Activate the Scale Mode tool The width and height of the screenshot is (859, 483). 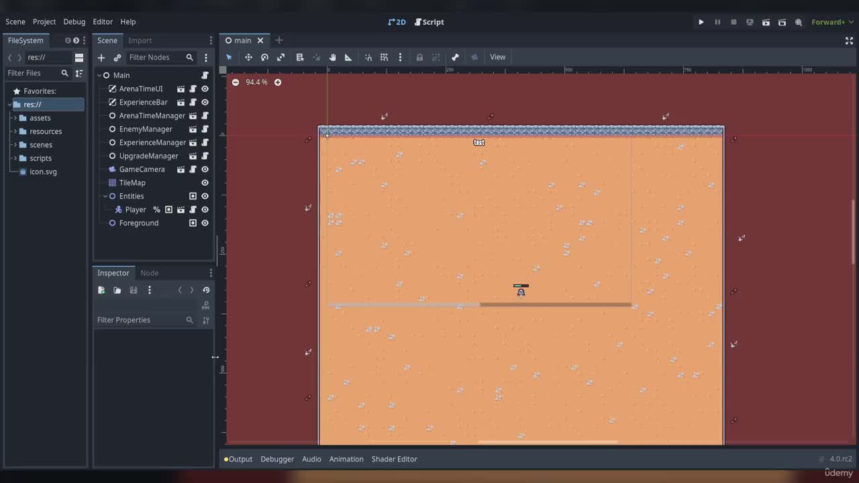tap(281, 57)
